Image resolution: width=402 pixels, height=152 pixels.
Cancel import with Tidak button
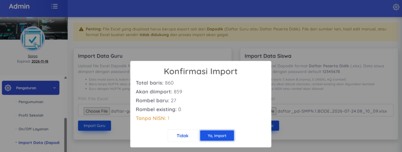click(183, 136)
